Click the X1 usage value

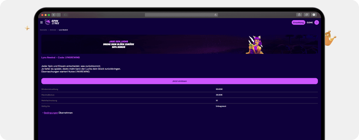point(217,100)
